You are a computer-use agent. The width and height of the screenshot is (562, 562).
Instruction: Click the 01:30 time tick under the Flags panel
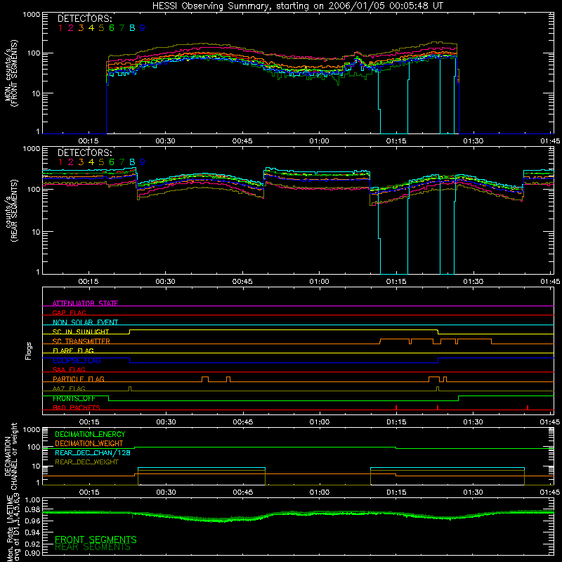[x=473, y=422]
